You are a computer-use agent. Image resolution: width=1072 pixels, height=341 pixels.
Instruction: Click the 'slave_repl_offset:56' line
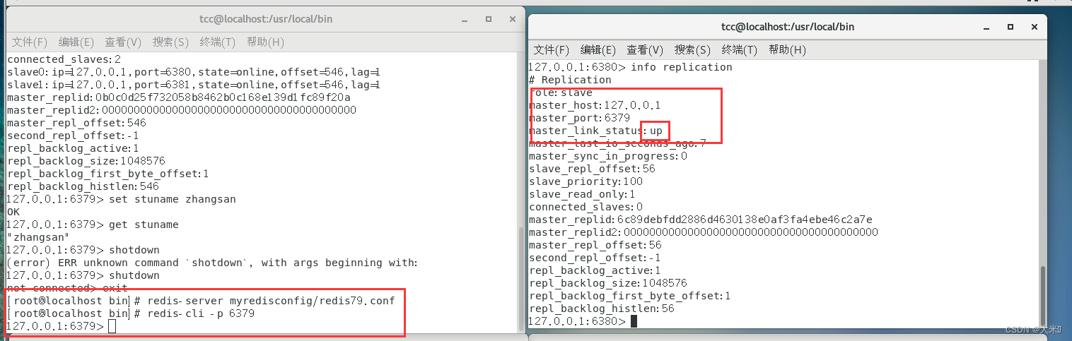(x=592, y=169)
